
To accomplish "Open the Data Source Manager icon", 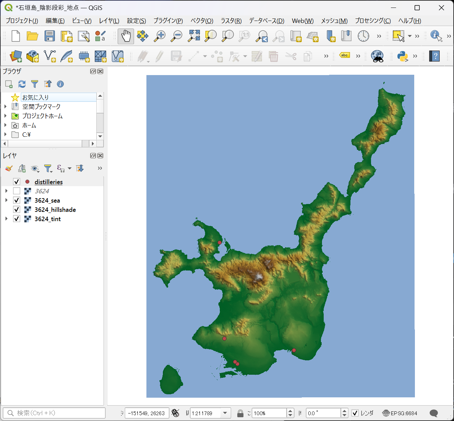I will click(x=16, y=56).
